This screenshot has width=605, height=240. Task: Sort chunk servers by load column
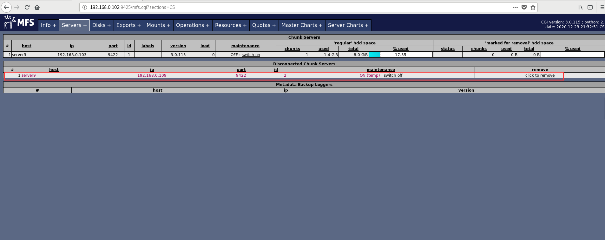coord(205,46)
